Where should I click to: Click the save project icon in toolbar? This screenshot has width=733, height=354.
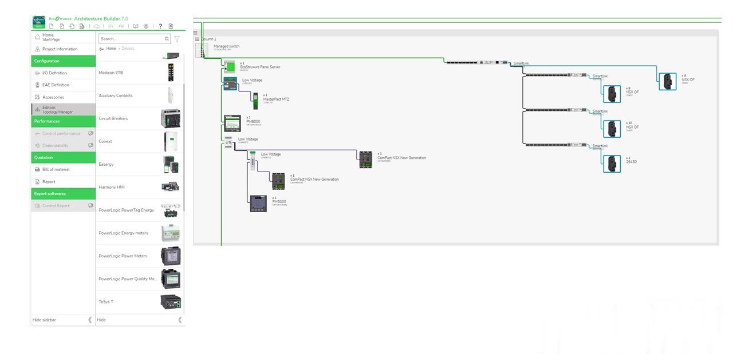82,26
